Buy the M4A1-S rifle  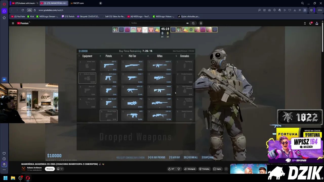(159, 65)
